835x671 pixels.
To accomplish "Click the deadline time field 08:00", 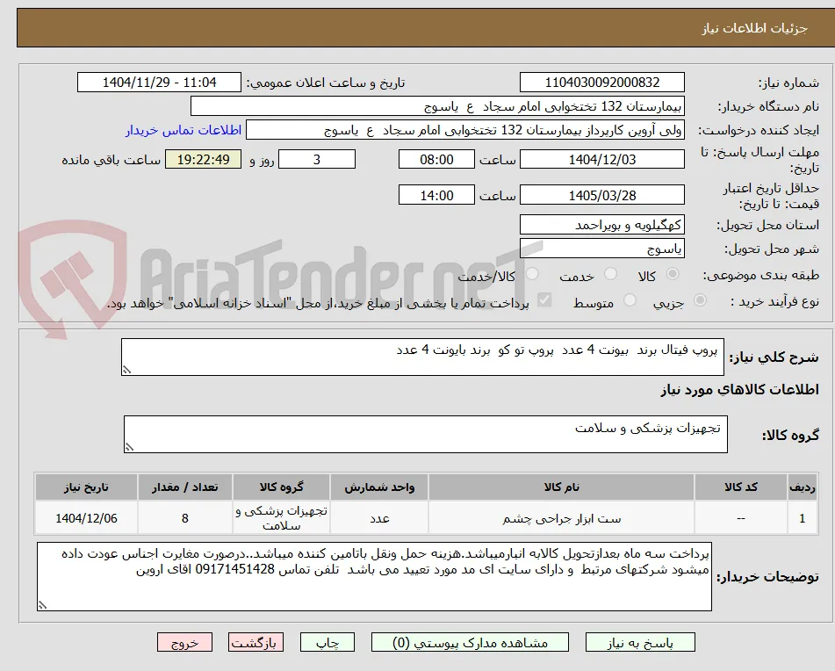I will click(x=436, y=159).
